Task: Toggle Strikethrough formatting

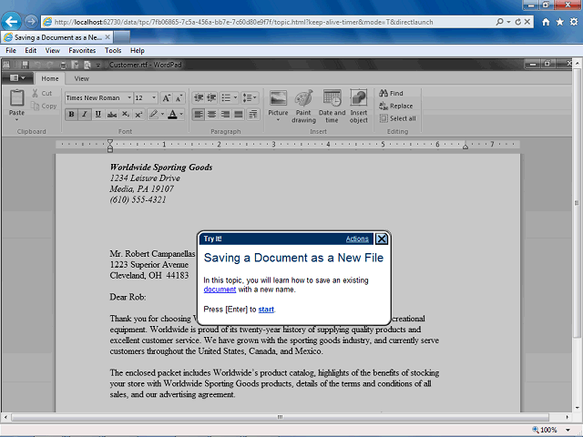Action: (111, 115)
